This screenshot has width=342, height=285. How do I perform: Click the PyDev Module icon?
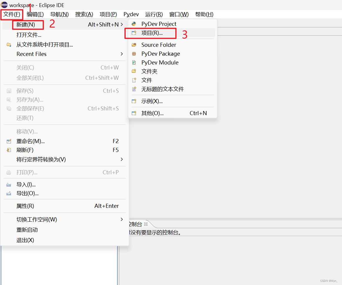[x=134, y=62]
